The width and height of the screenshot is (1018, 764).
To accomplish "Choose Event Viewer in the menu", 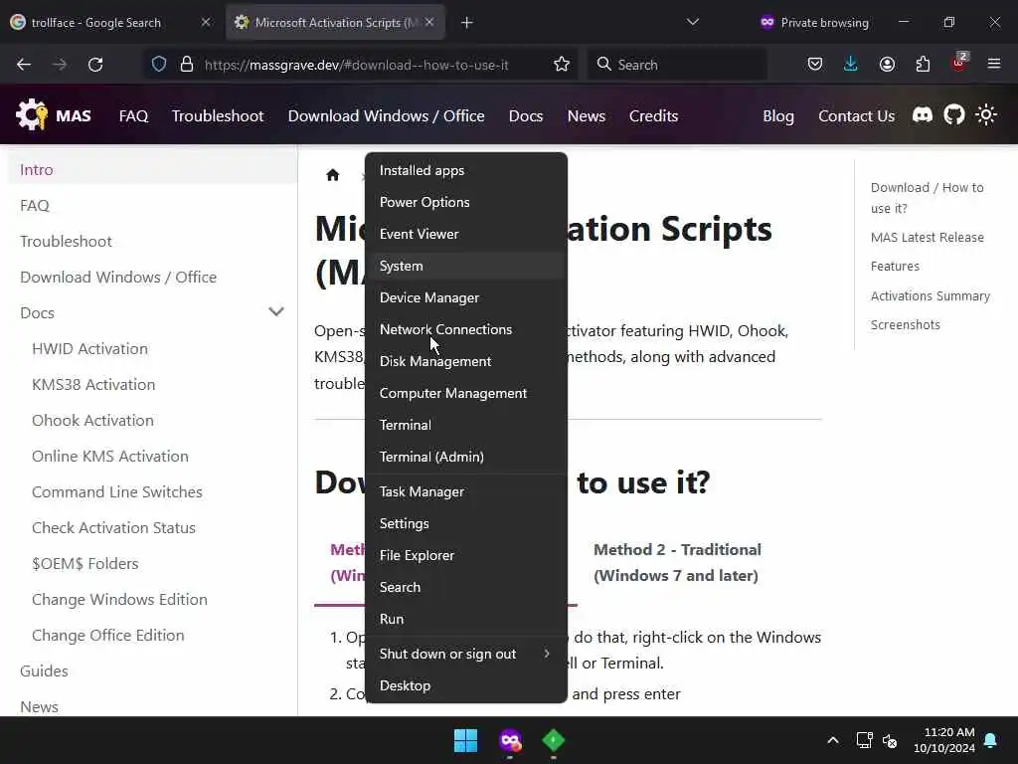I will pos(465,234).
